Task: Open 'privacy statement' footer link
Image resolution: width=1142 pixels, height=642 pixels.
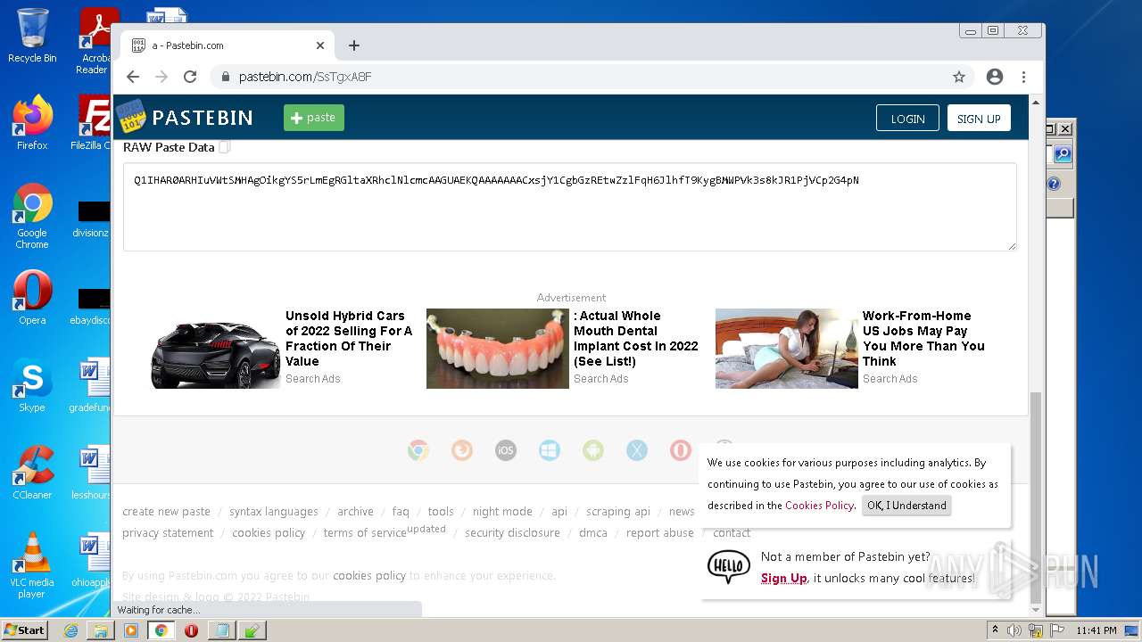Action: point(168,533)
